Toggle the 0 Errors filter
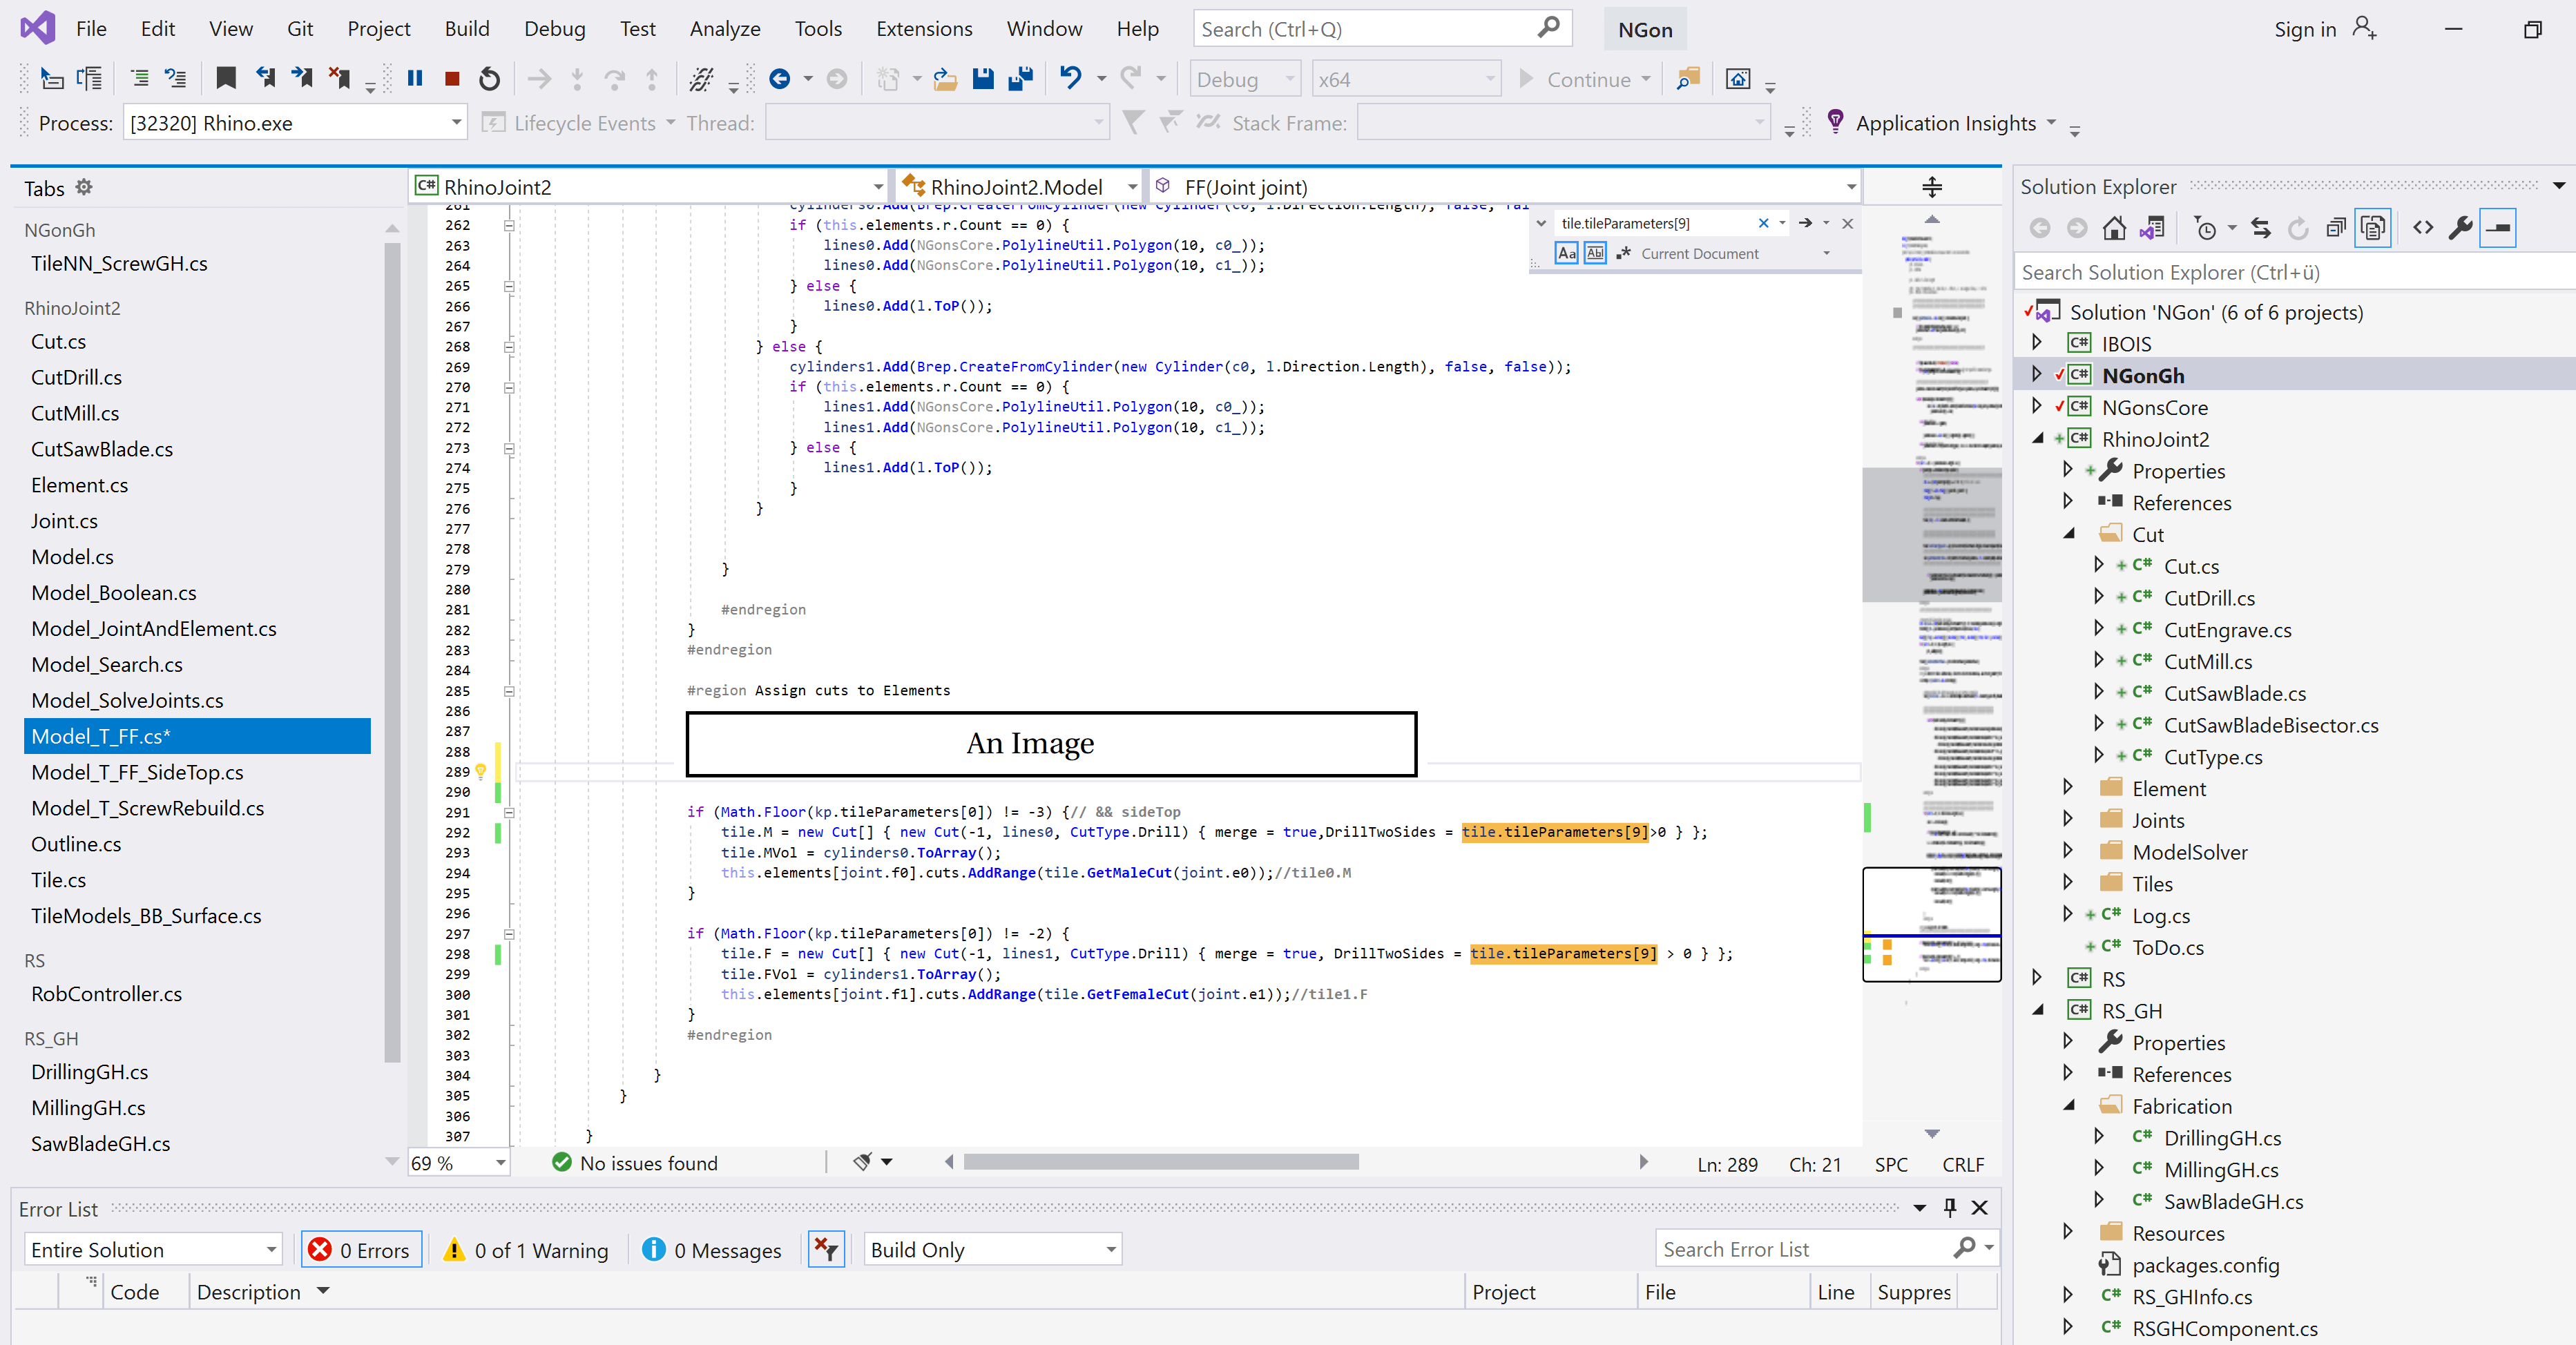Screen dimensions: 2576x1345 coord(360,1250)
